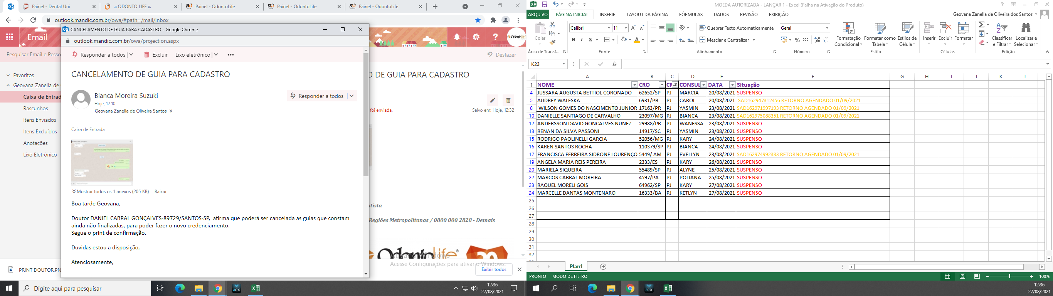This screenshot has height=296, width=1053.
Task: Click the AutoSum sigma icon
Action: tap(981, 25)
